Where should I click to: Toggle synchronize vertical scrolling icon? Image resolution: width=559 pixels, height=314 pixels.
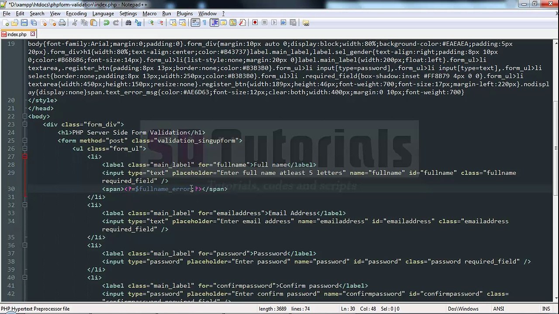pyautogui.click(x=173, y=23)
